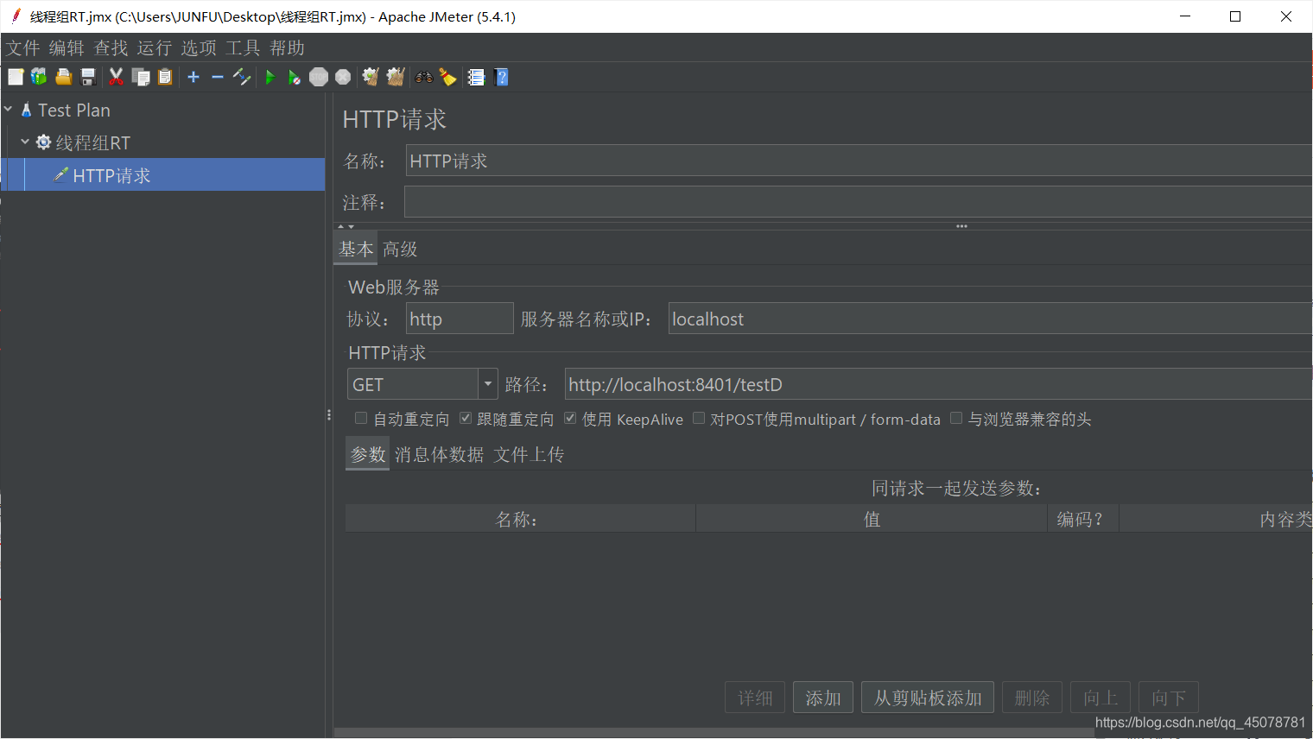This screenshot has height=739, width=1313.
Task: Select the 参数 tab
Action: [368, 454]
